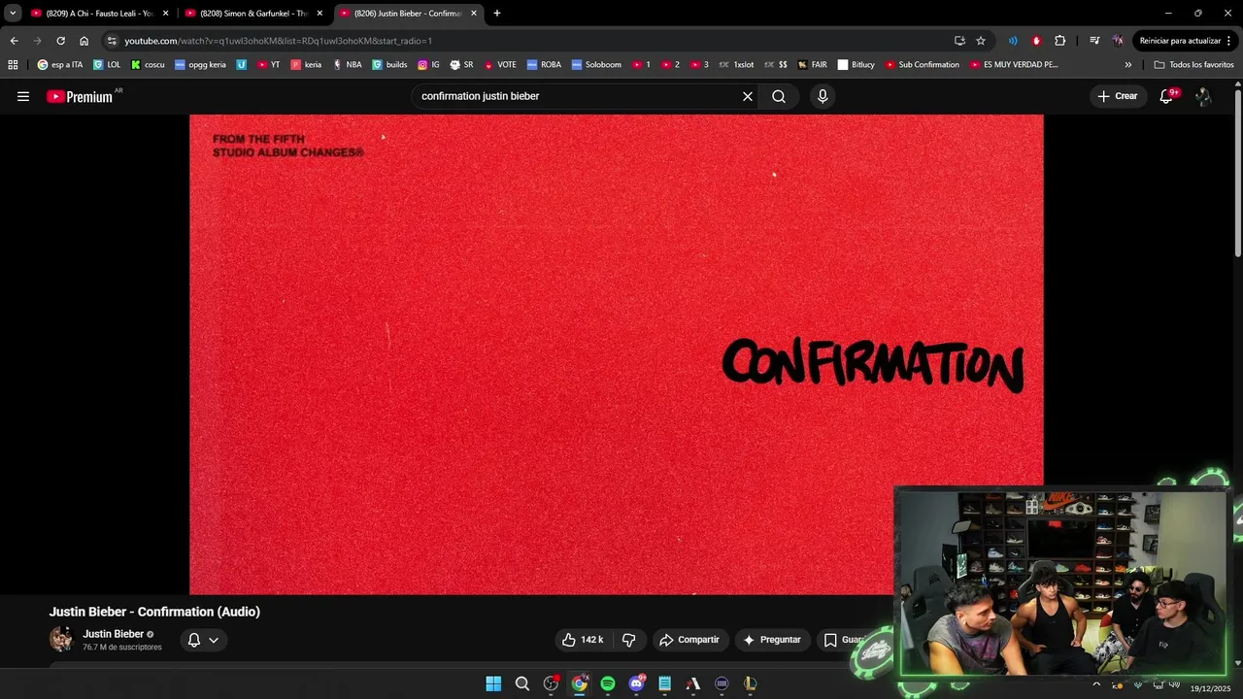Click the browser address bar URL
Image resolution: width=1243 pixels, height=699 pixels.
coord(279,41)
